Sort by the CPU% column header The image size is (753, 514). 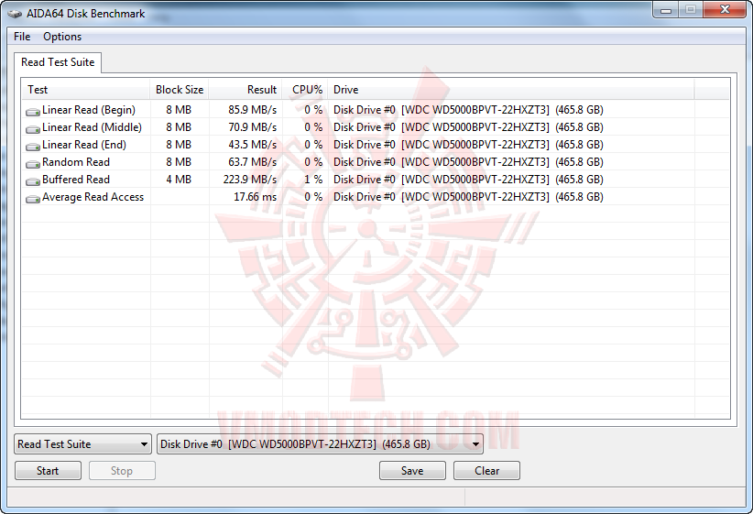coord(305,90)
